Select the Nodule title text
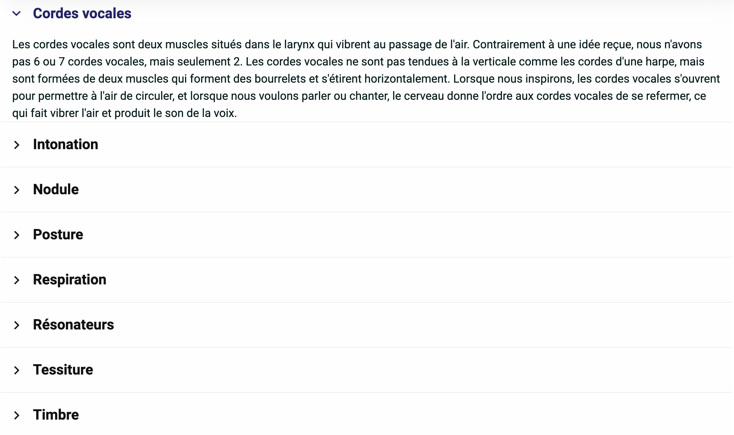The height and width of the screenshot is (435, 734). pos(56,190)
